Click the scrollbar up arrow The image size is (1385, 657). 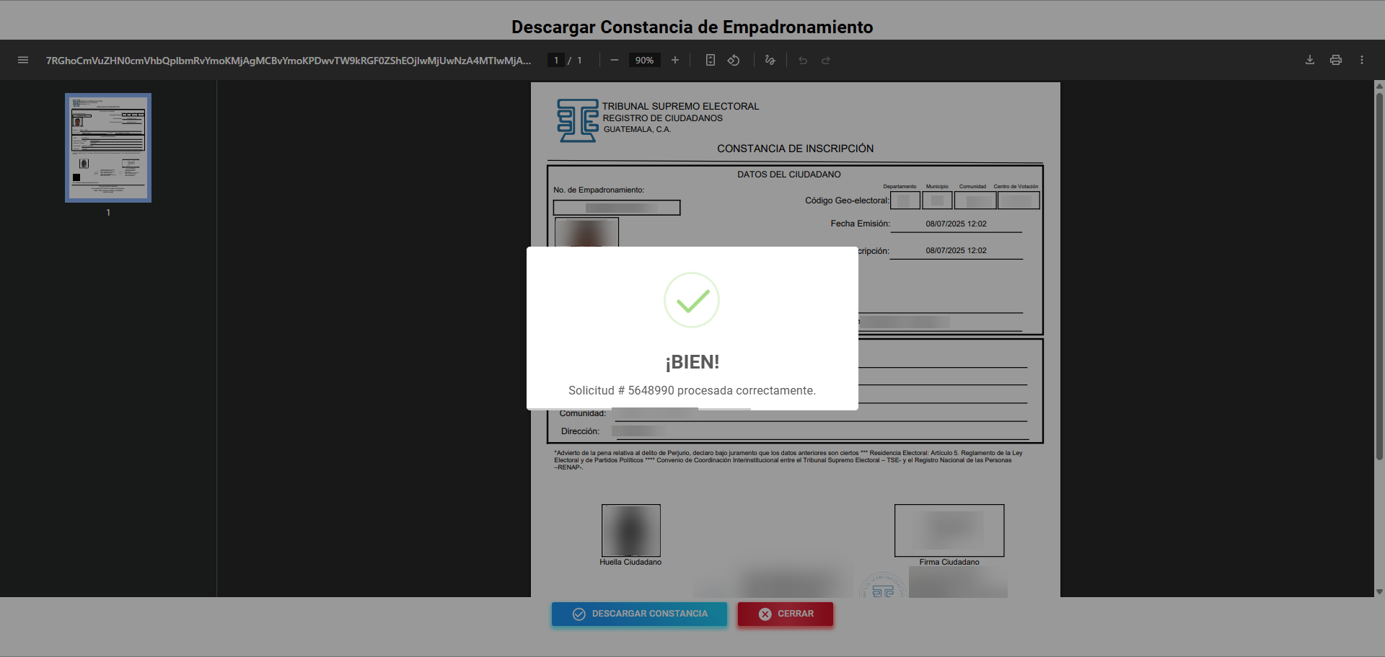(1379, 86)
